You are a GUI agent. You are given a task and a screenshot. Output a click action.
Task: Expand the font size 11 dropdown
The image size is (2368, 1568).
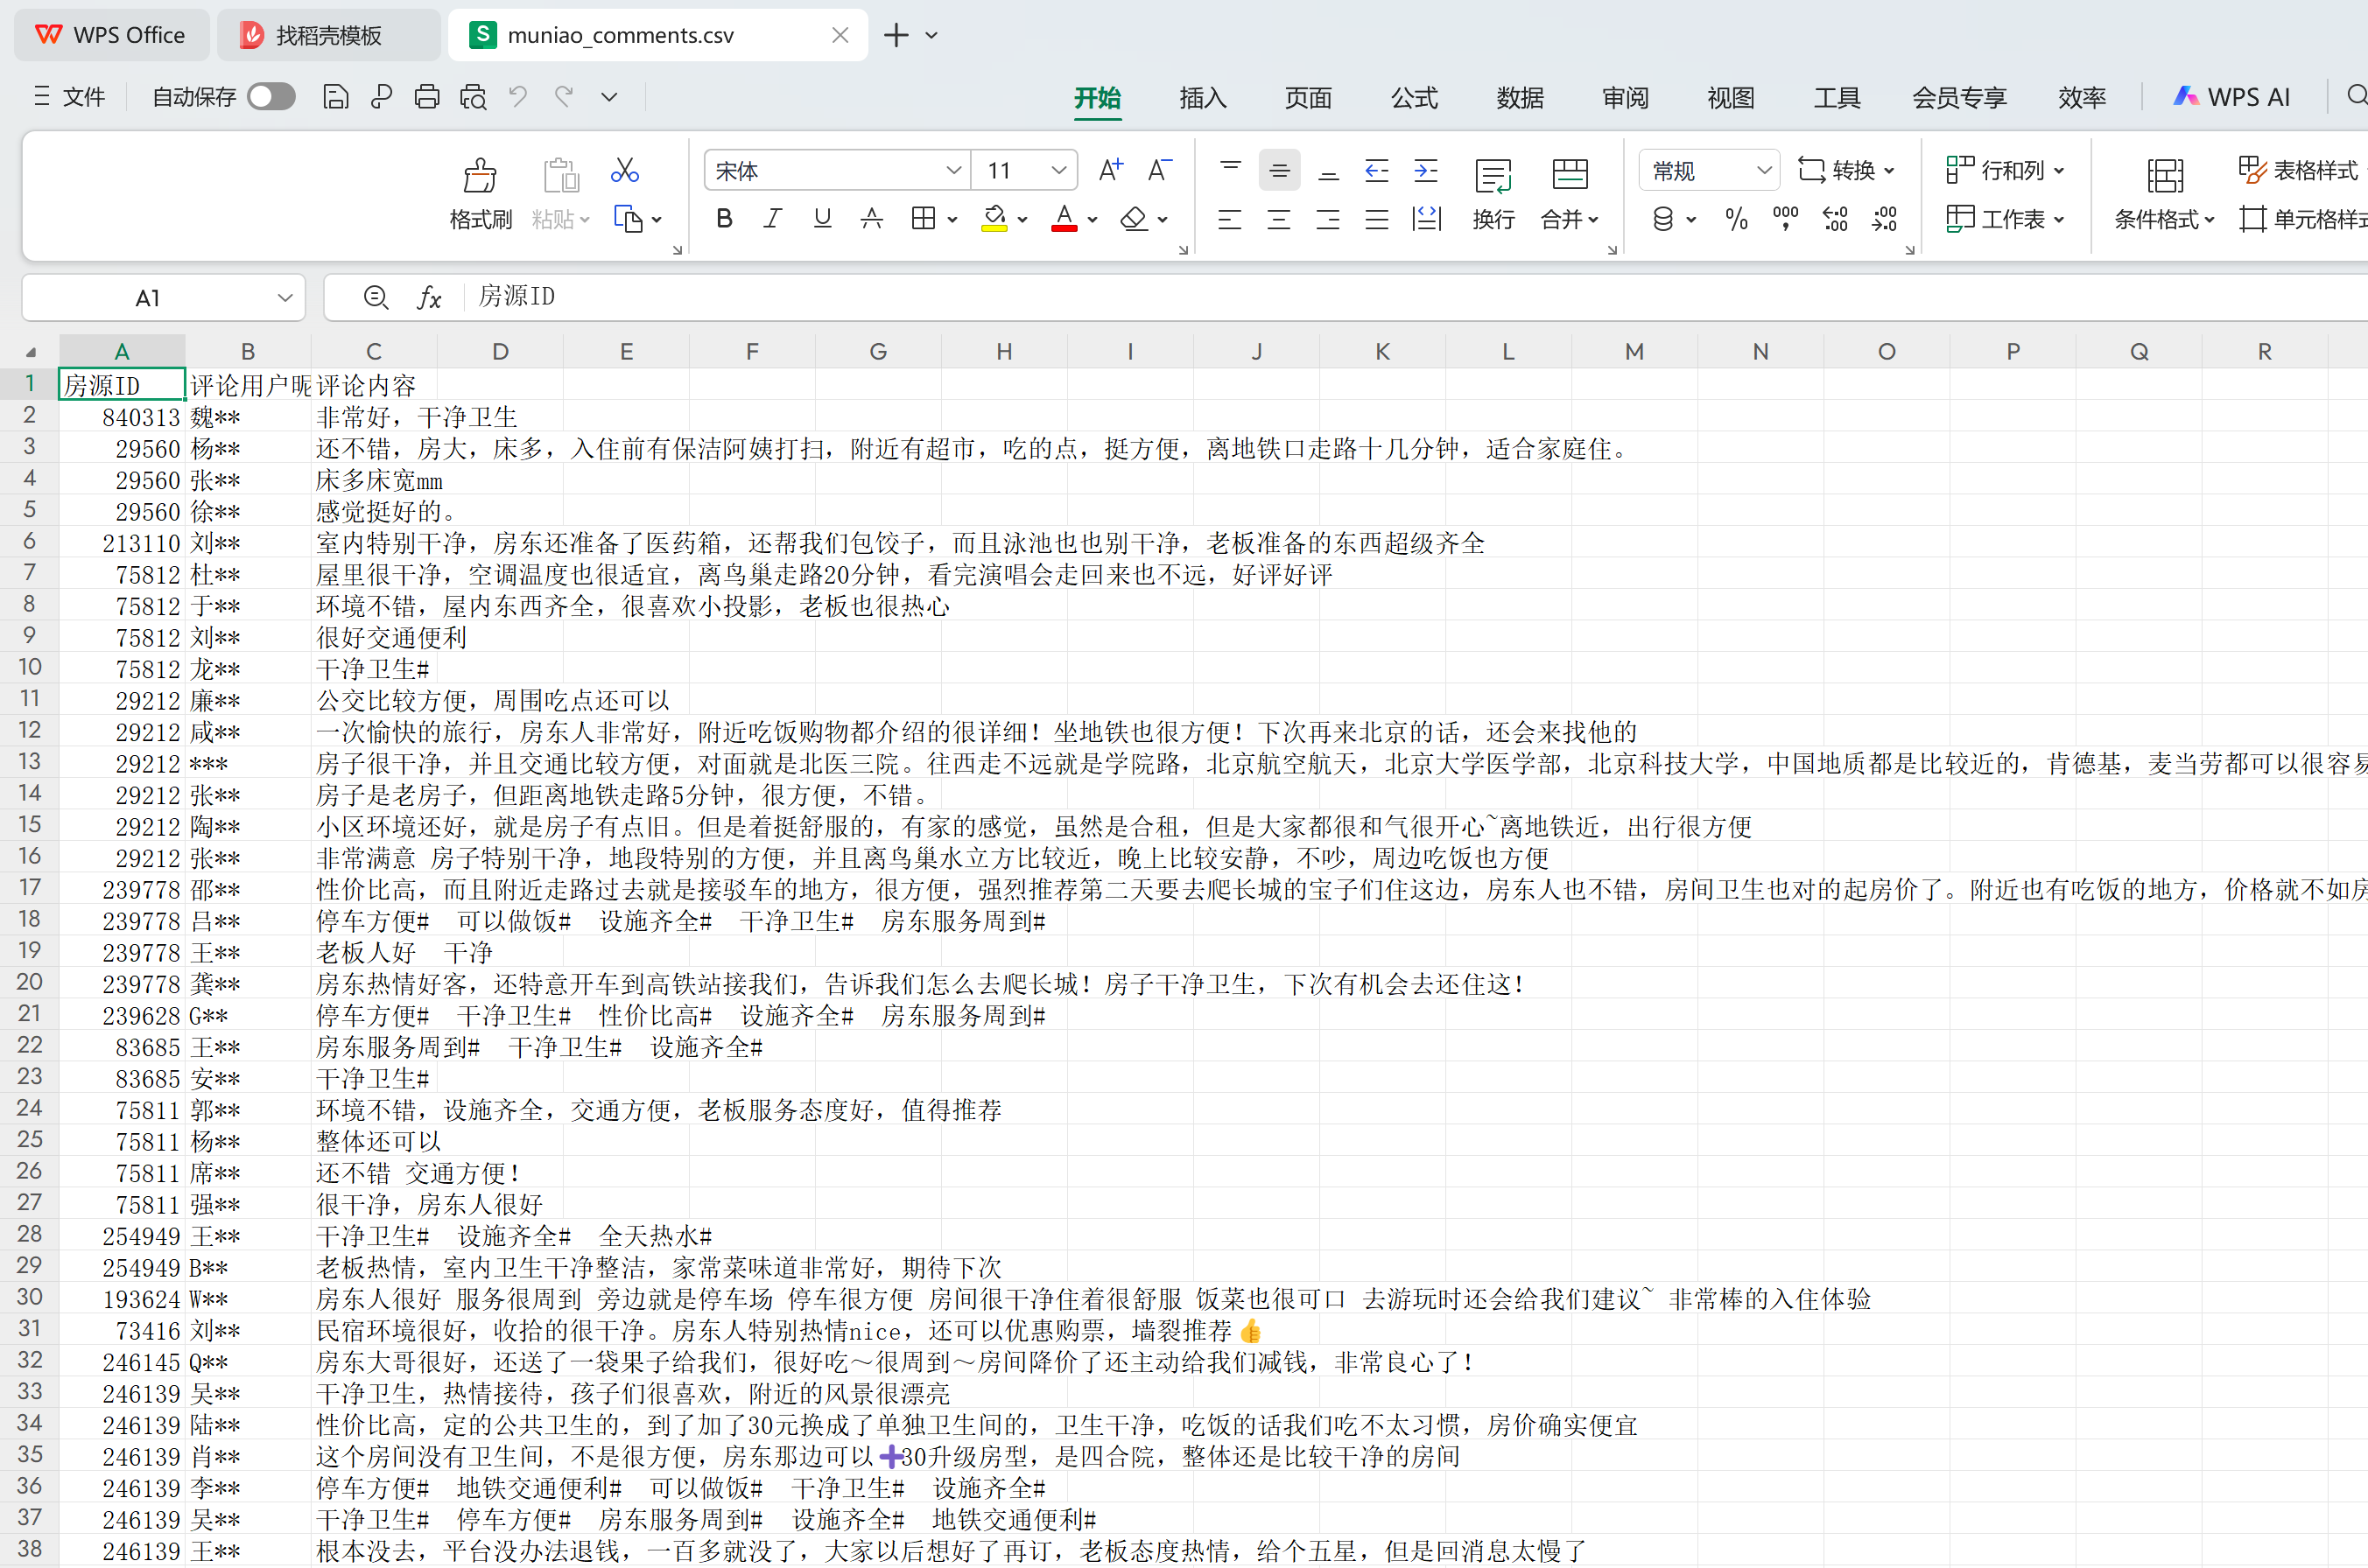coord(1058,171)
